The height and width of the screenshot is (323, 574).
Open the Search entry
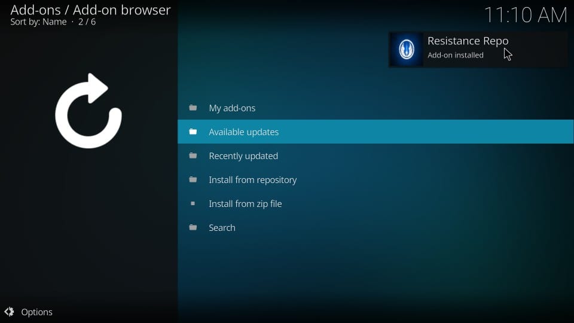(375, 227)
